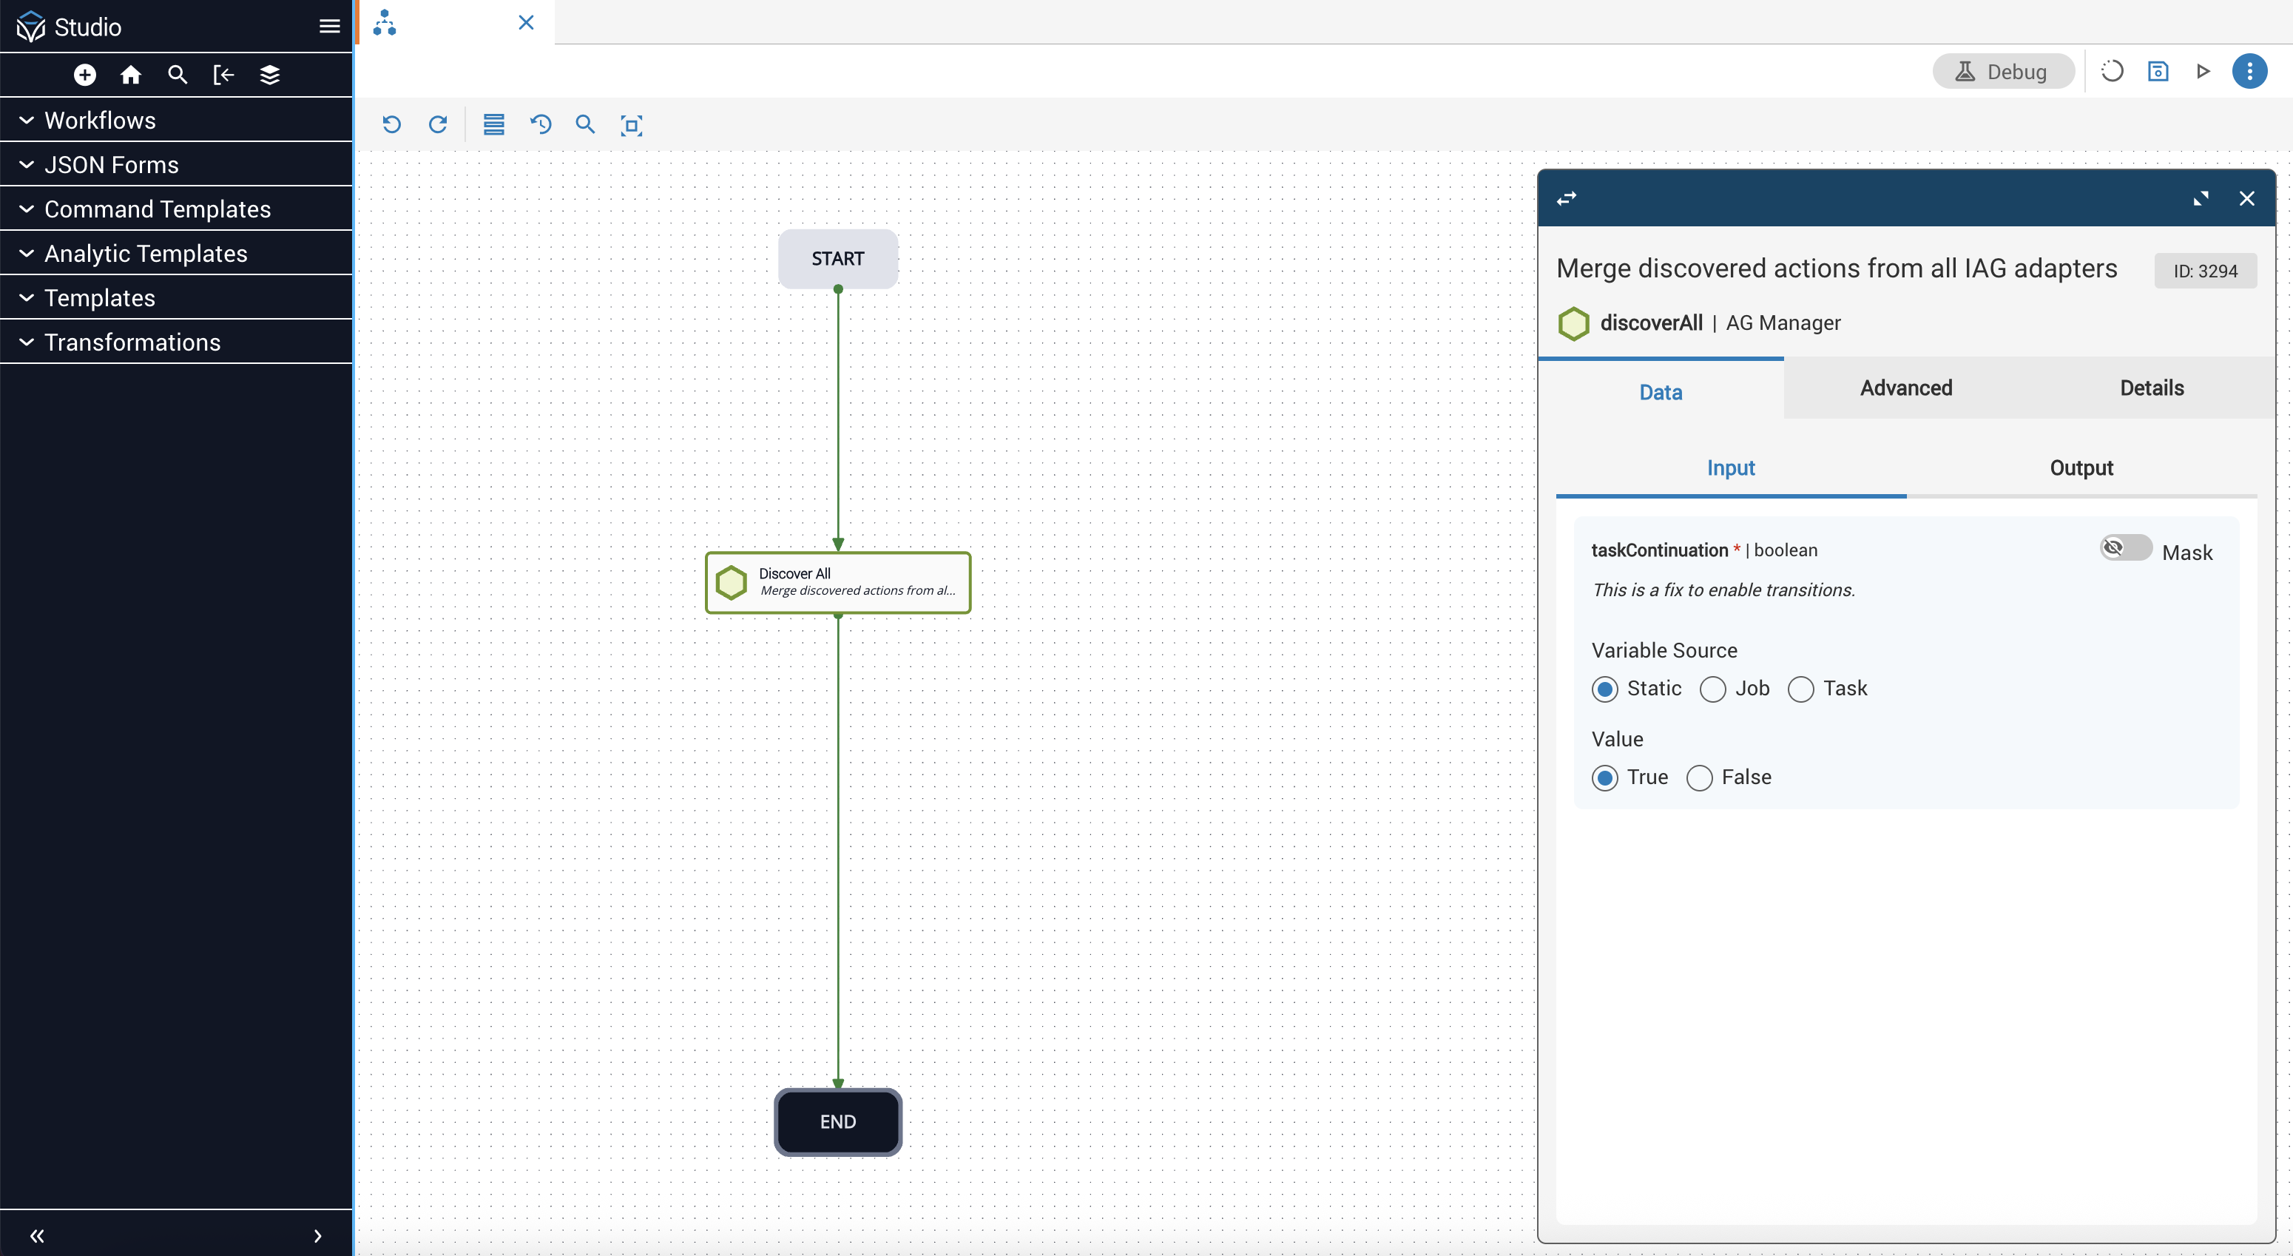2293x1256 pixels.
Task: Open the blue three-dot more menu
Action: (2249, 71)
